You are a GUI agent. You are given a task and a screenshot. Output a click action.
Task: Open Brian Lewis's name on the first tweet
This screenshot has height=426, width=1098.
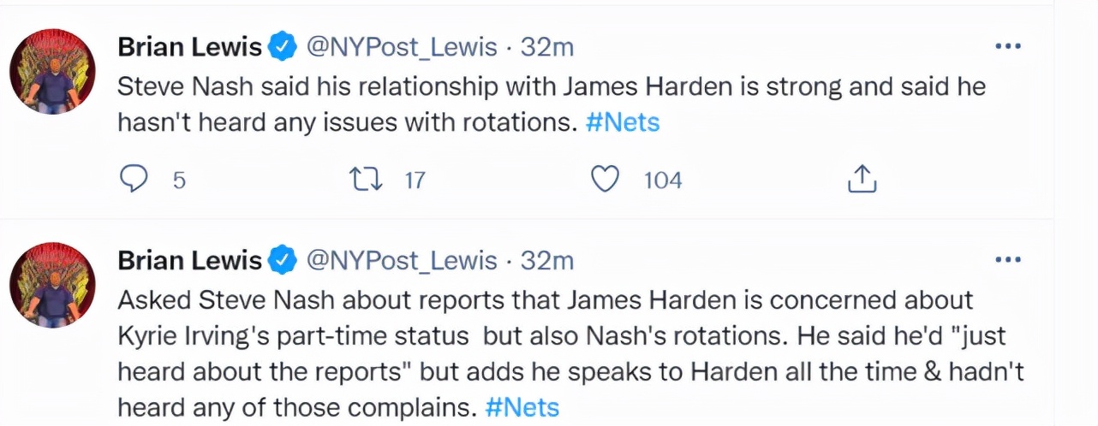(189, 48)
